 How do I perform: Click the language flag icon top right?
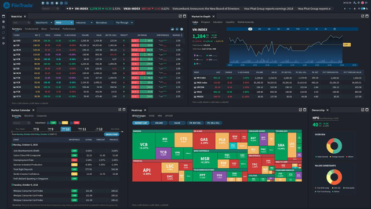point(362,2)
